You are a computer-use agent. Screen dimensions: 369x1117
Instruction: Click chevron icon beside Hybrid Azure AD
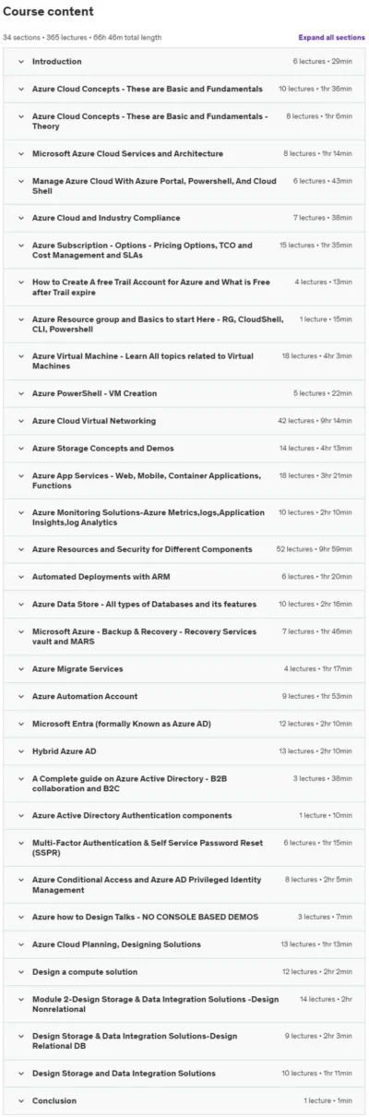click(19, 751)
